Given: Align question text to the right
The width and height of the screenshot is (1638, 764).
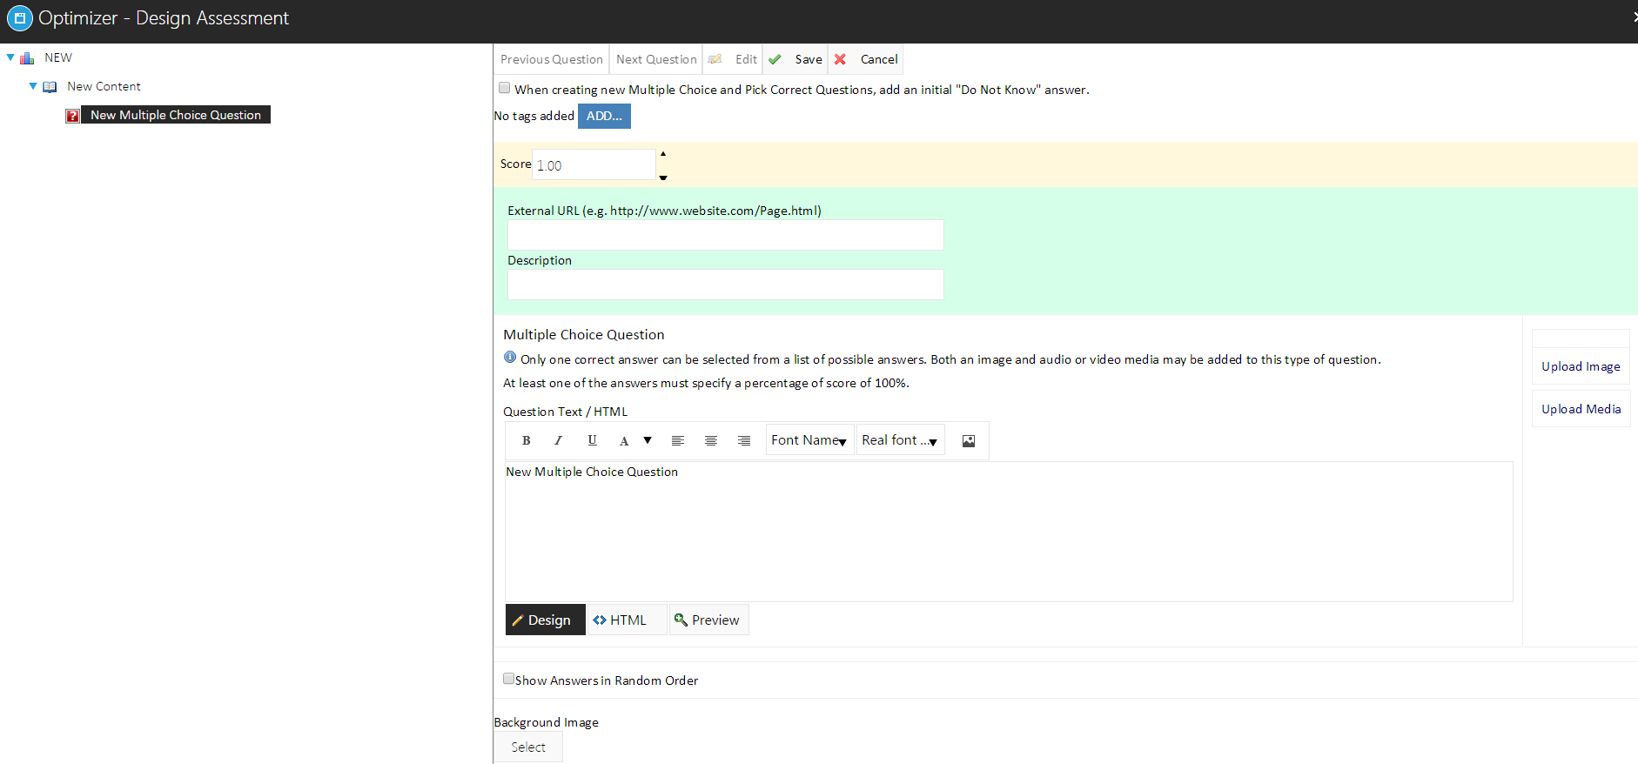Looking at the screenshot, I should [743, 440].
